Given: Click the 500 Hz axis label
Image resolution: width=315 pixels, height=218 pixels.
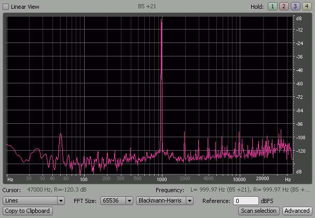Looking at the screenshot, I should [138, 179].
